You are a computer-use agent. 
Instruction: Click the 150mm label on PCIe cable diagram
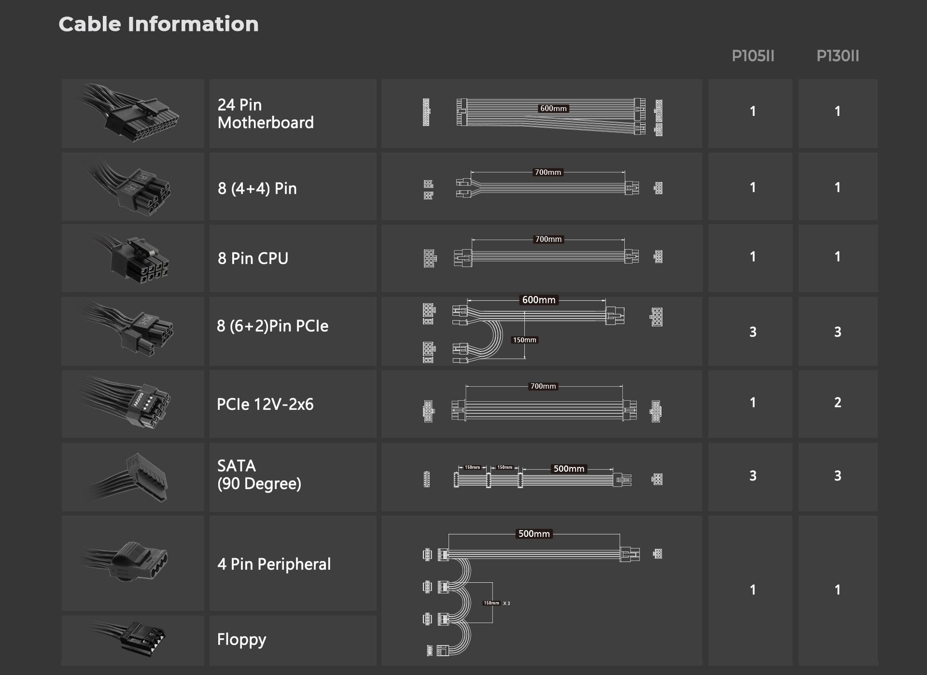pyautogui.click(x=524, y=340)
